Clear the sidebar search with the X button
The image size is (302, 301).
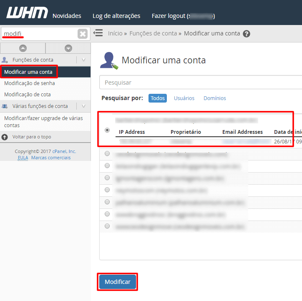[83, 34]
